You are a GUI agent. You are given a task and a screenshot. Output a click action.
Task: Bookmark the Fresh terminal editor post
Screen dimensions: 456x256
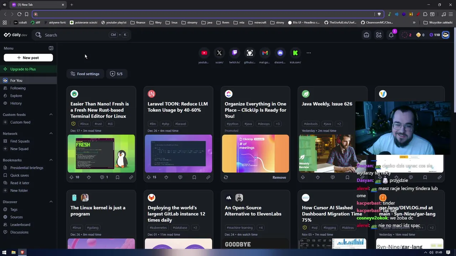click(117, 177)
